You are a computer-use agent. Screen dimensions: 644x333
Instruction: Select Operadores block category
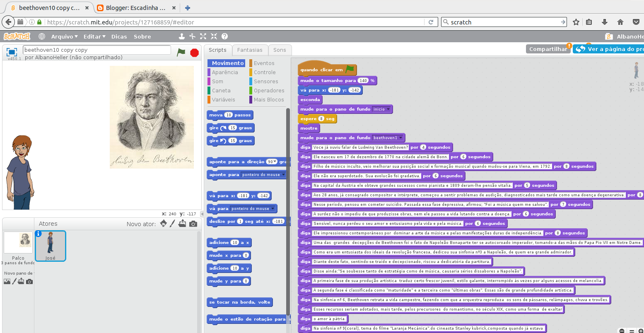coord(269,90)
